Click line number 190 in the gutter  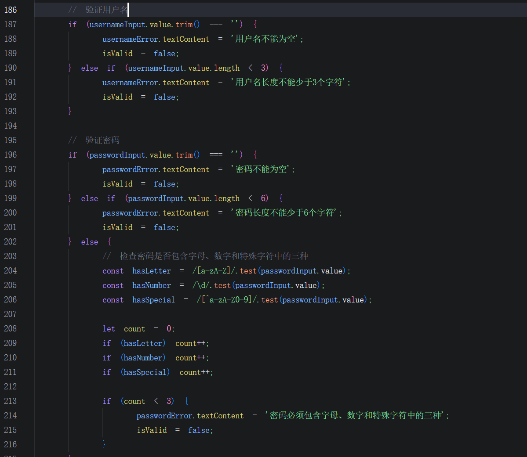coord(11,68)
